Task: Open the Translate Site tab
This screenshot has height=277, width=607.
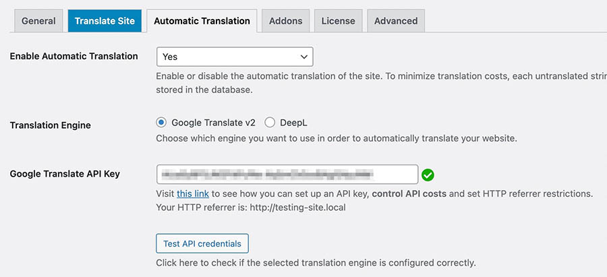Action: [105, 21]
